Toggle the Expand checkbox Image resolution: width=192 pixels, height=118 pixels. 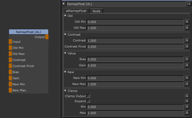[x=88, y=101]
